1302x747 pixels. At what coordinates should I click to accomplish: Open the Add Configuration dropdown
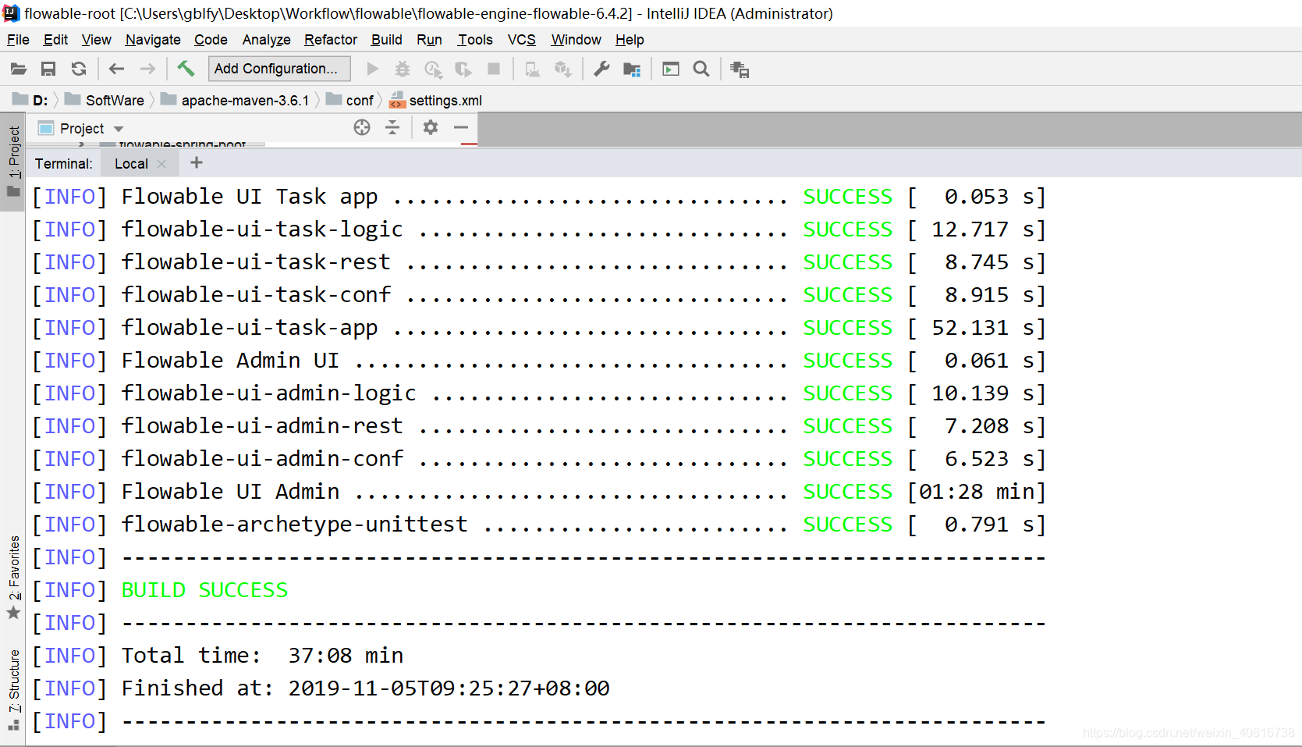pos(279,69)
